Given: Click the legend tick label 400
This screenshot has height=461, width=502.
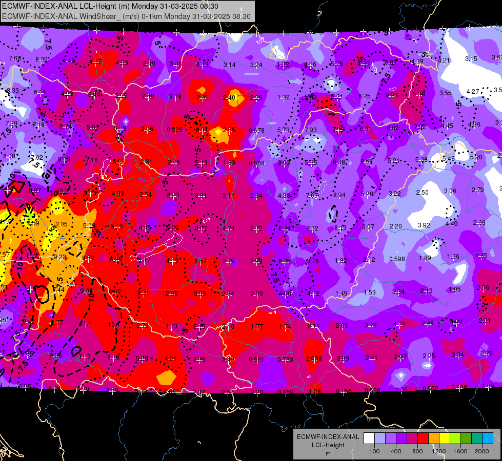Looking at the screenshot, I should 396,451.
